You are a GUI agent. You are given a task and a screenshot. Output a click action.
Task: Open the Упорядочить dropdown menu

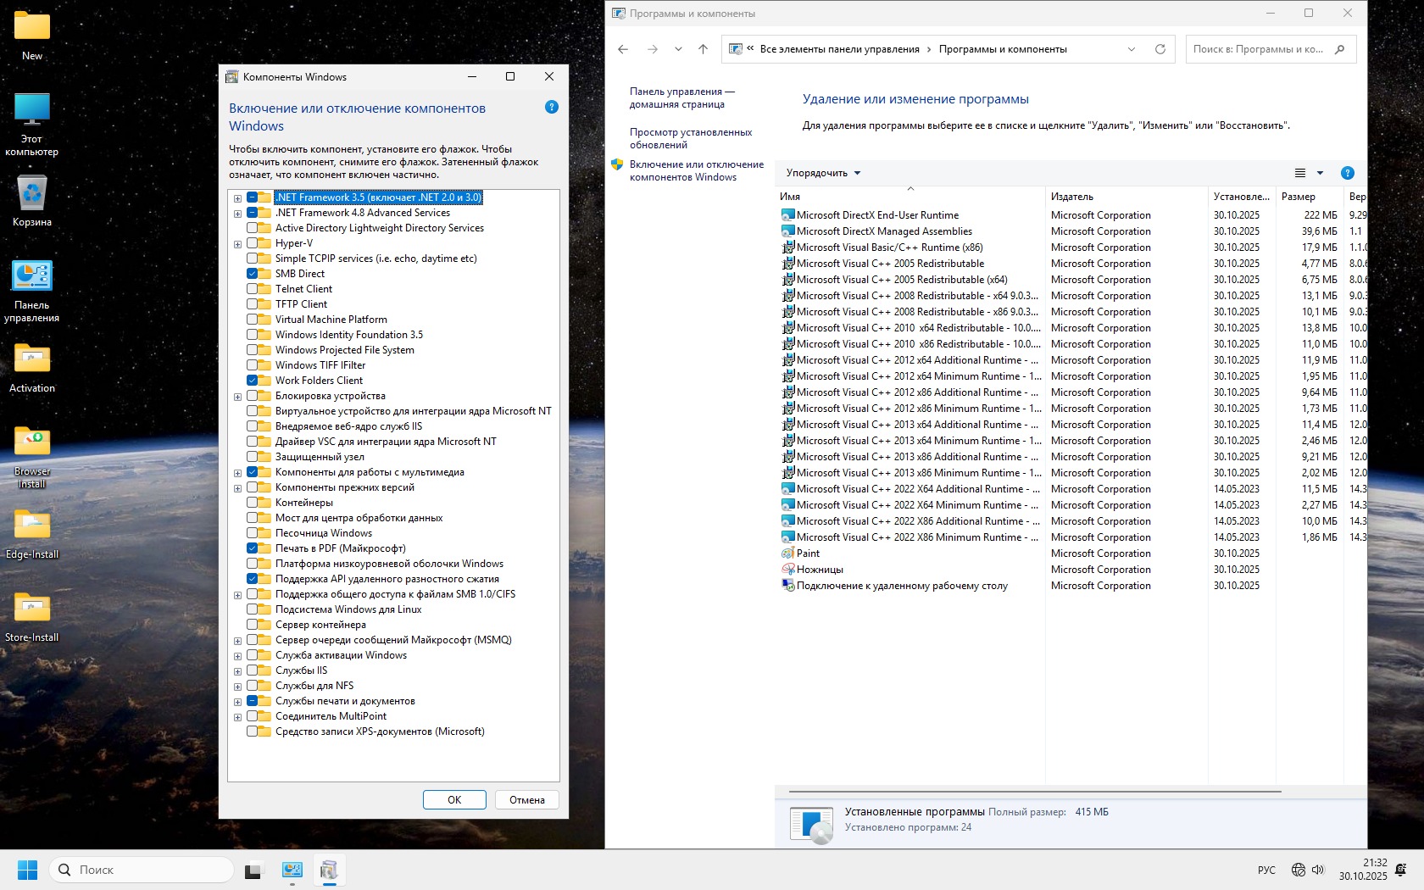(822, 173)
